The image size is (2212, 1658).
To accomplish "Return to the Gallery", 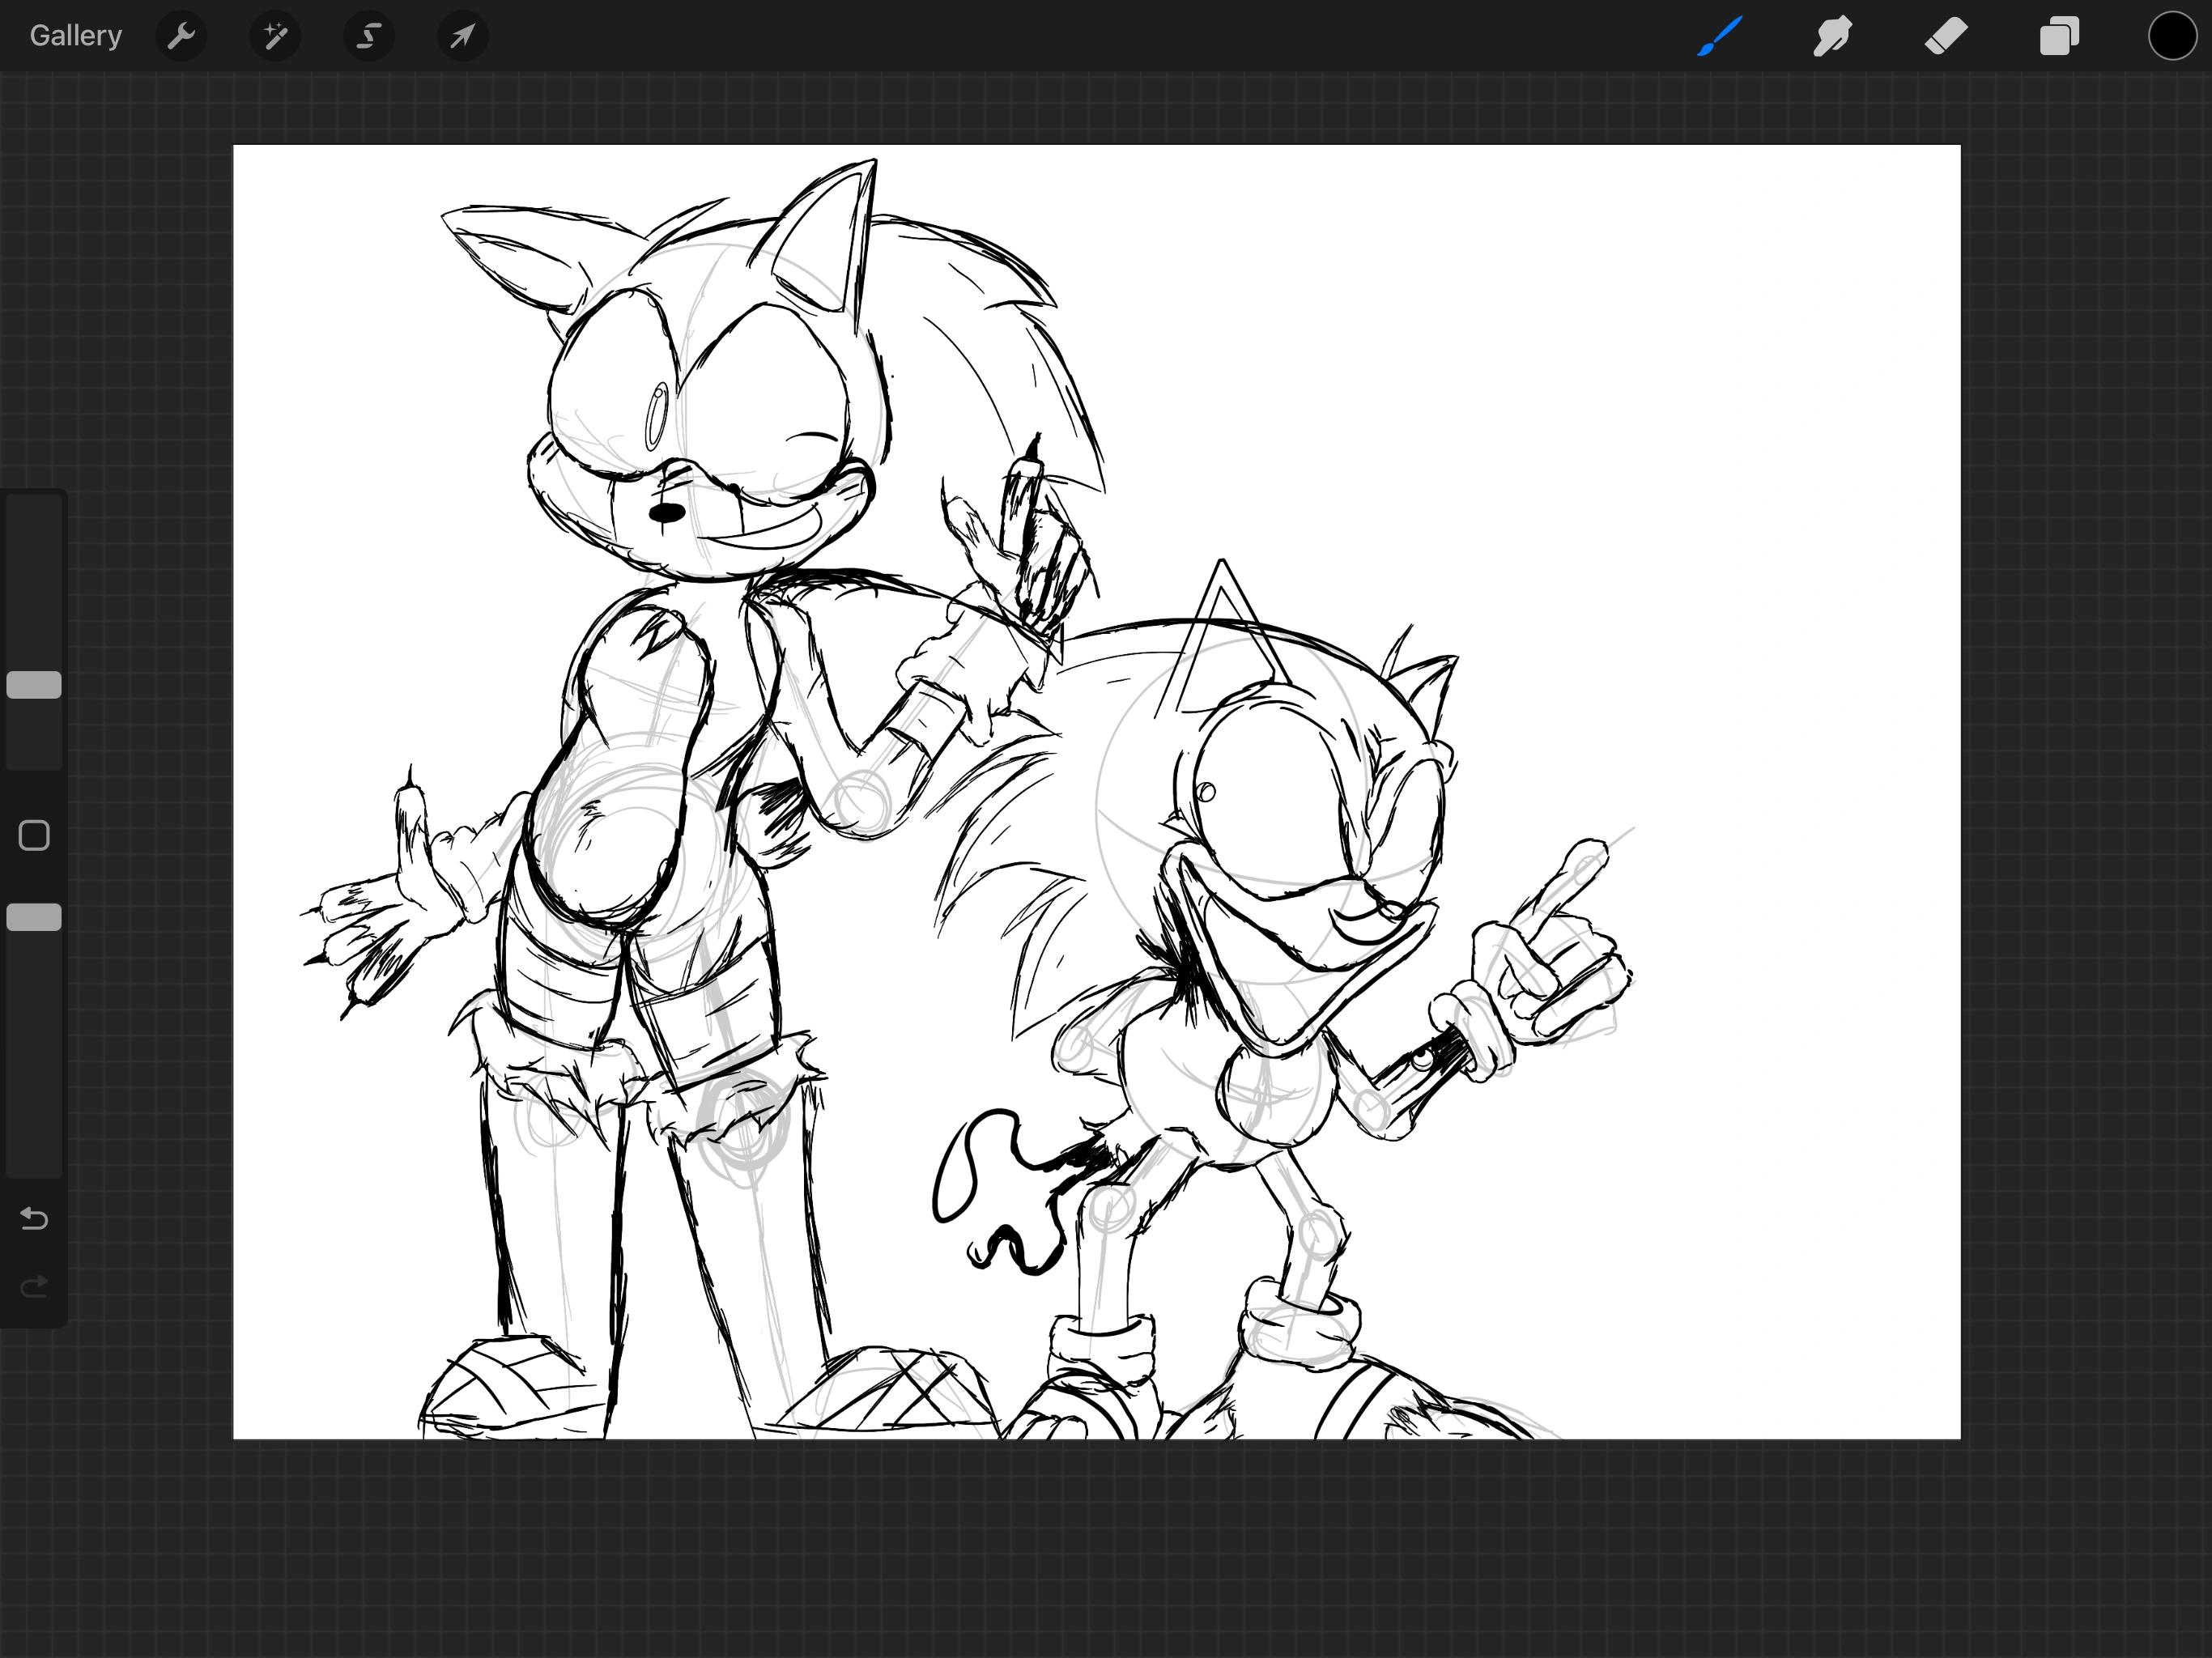I will point(75,35).
